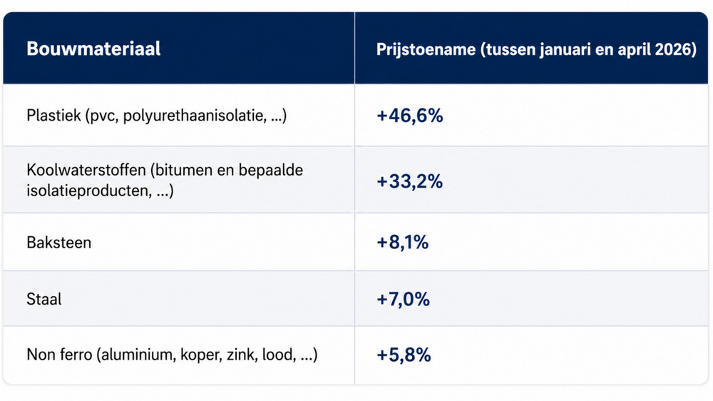Select the +5,8% price increase value
The width and height of the screenshot is (713, 401).
point(404,355)
